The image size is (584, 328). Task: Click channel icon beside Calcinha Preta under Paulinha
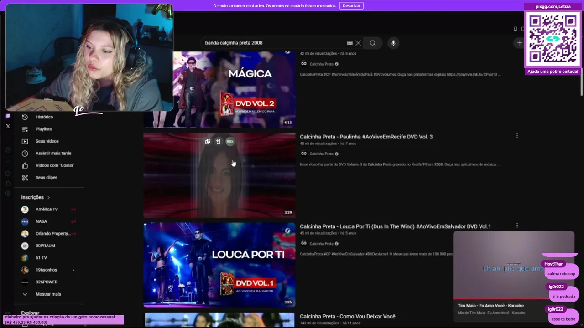point(304,154)
